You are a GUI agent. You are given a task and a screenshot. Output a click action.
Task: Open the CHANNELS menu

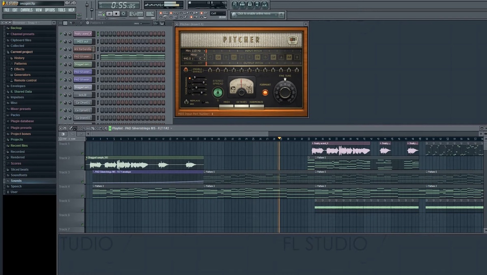26,10
